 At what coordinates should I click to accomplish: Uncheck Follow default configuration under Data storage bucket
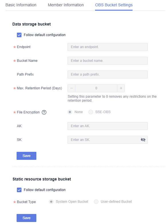[x=19, y=35]
